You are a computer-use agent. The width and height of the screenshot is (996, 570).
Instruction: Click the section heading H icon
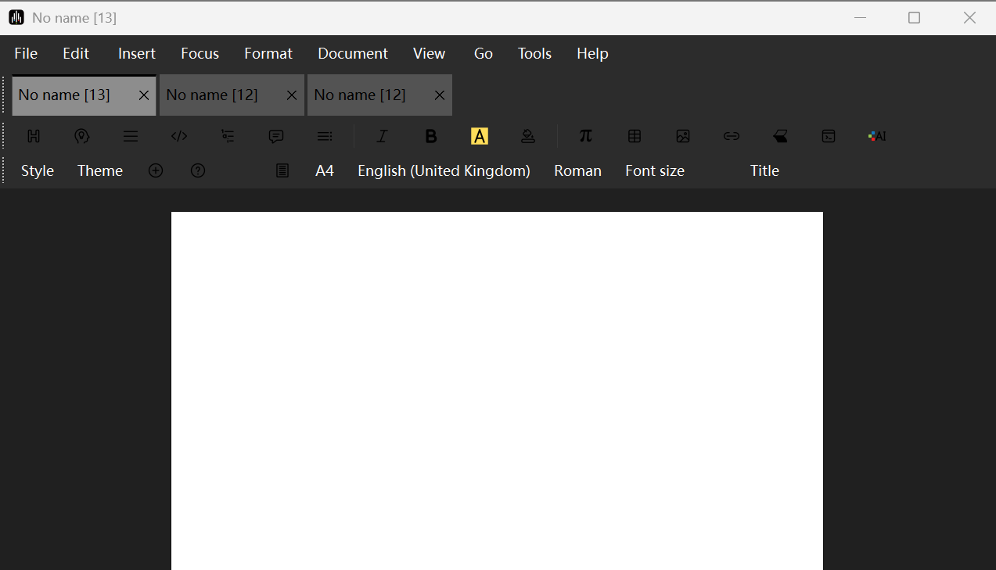pos(34,136)
